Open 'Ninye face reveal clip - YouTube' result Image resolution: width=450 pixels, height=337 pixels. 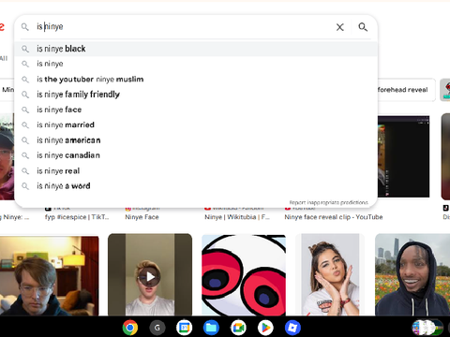tap(334, 217)
